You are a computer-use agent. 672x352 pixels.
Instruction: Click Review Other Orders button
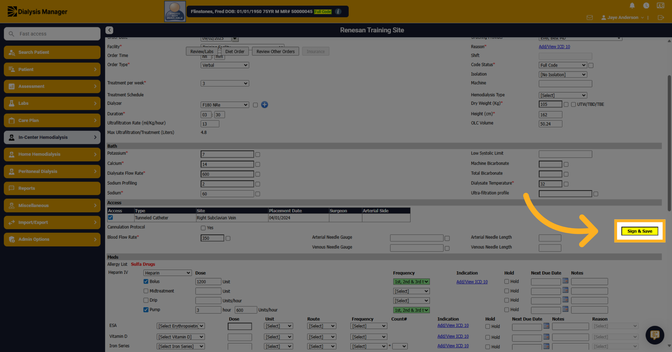pos(276,52)
